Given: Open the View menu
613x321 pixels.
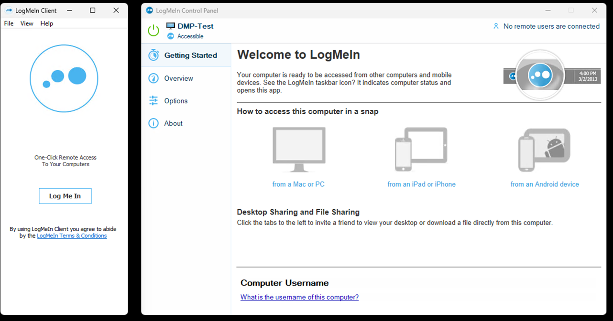Looking at the screenshot, I should pyautogui.click(x=27, y=23).
